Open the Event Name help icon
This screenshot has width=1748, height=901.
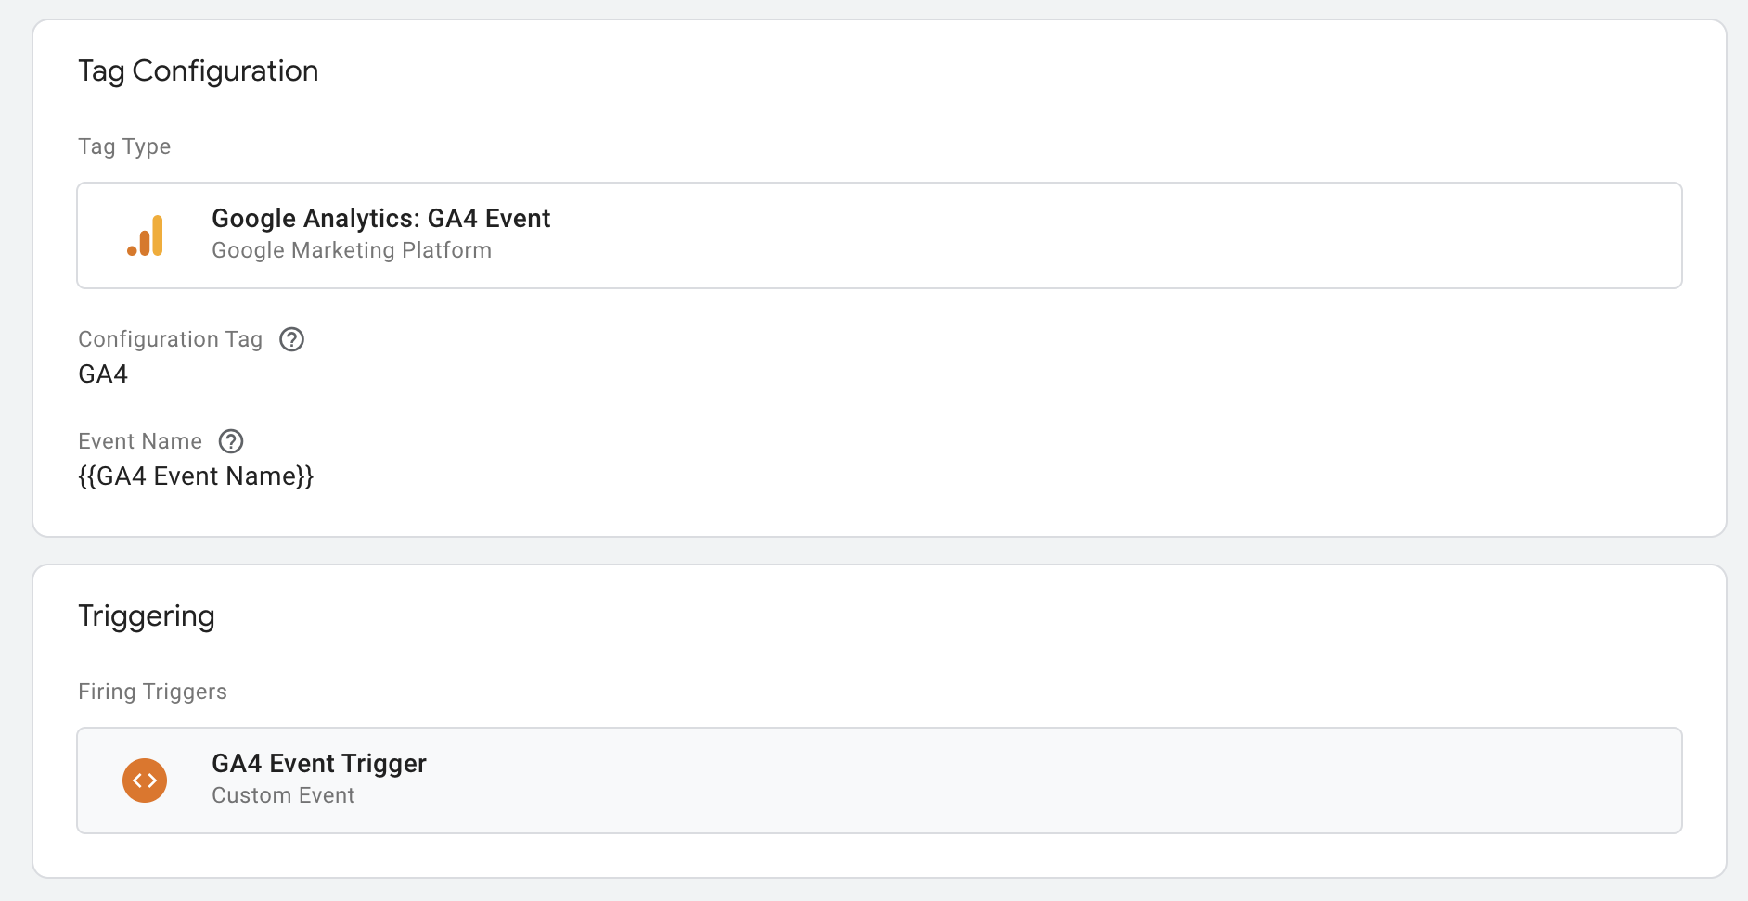click(231, 441)
